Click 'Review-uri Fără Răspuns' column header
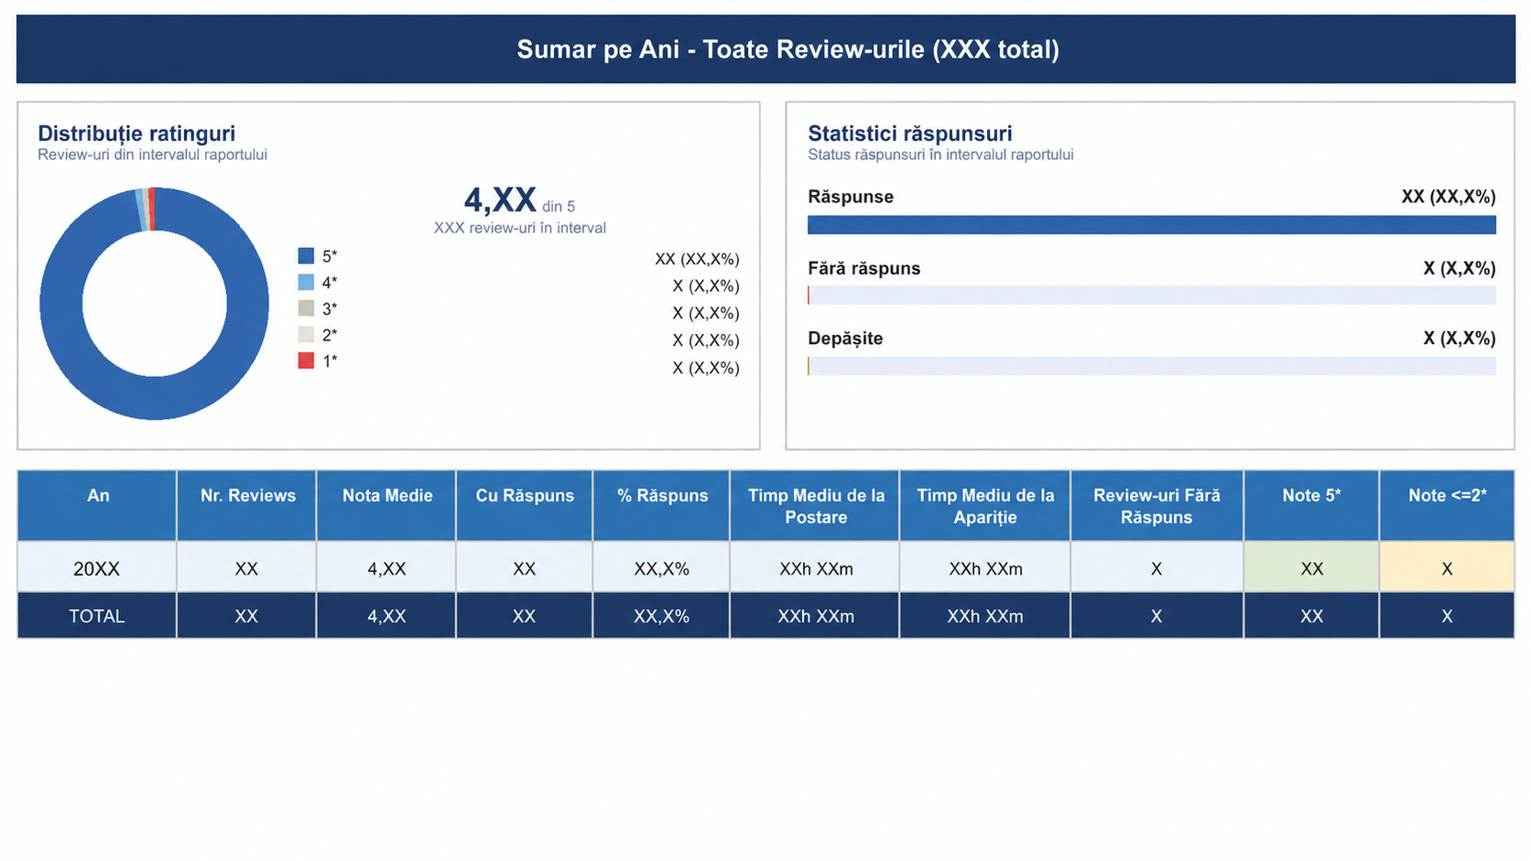This screenshot has width=1531, height=861. pyautogui.click(x=1156, y=506)
